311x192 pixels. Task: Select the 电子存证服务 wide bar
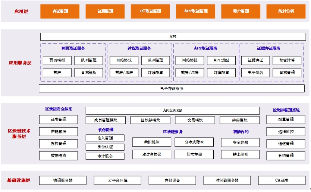point(172,89)
